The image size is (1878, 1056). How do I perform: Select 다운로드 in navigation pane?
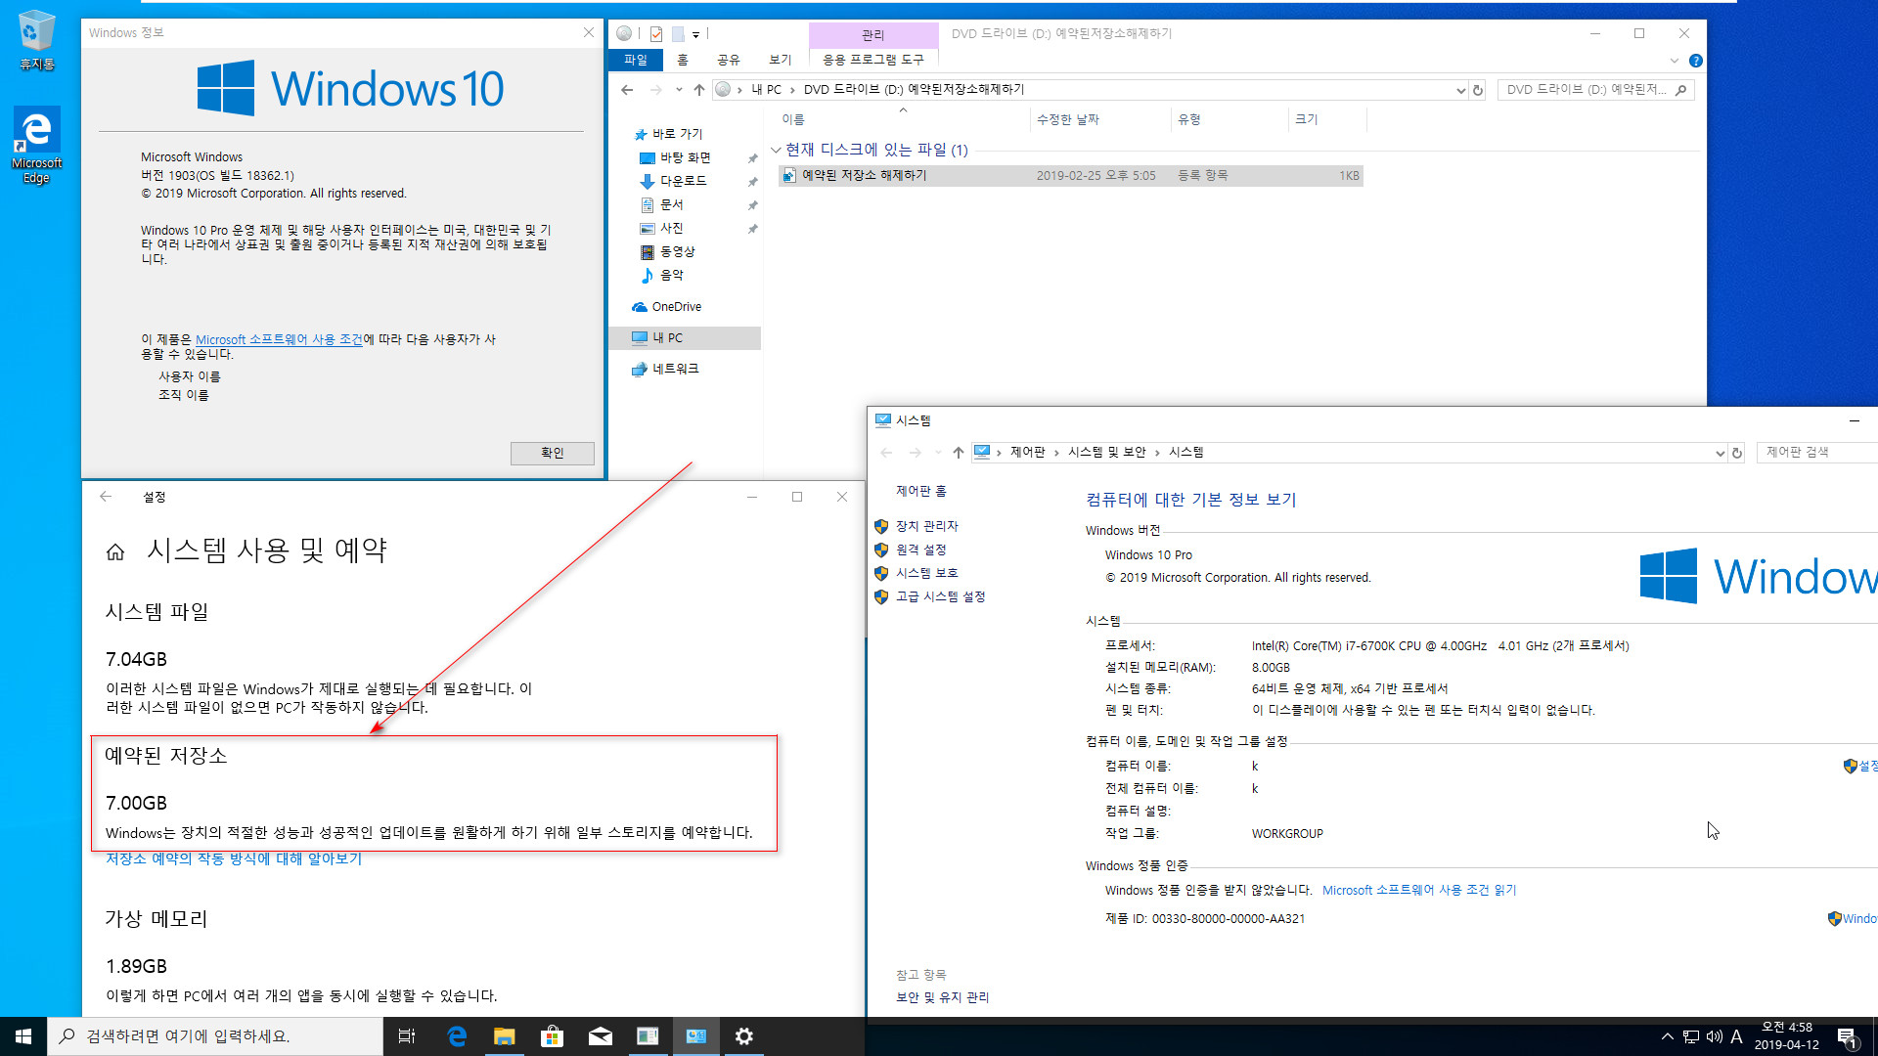[683, 181]
